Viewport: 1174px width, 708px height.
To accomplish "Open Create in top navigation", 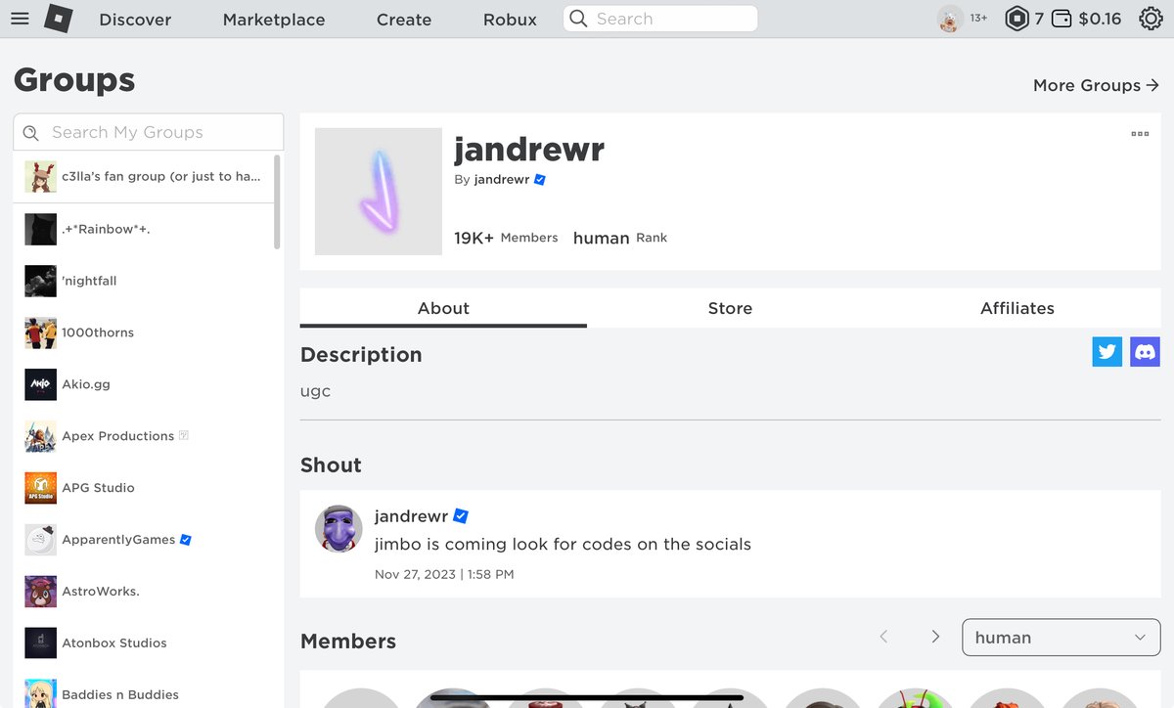I will [x=404, y=20].
